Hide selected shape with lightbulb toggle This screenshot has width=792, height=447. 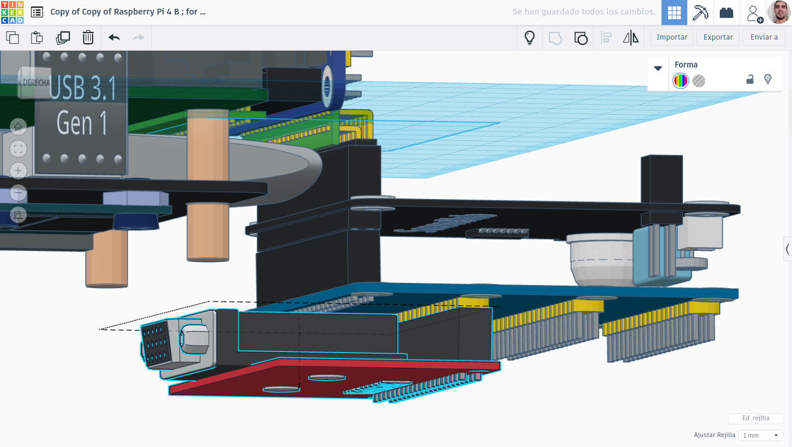coord(768,79)
